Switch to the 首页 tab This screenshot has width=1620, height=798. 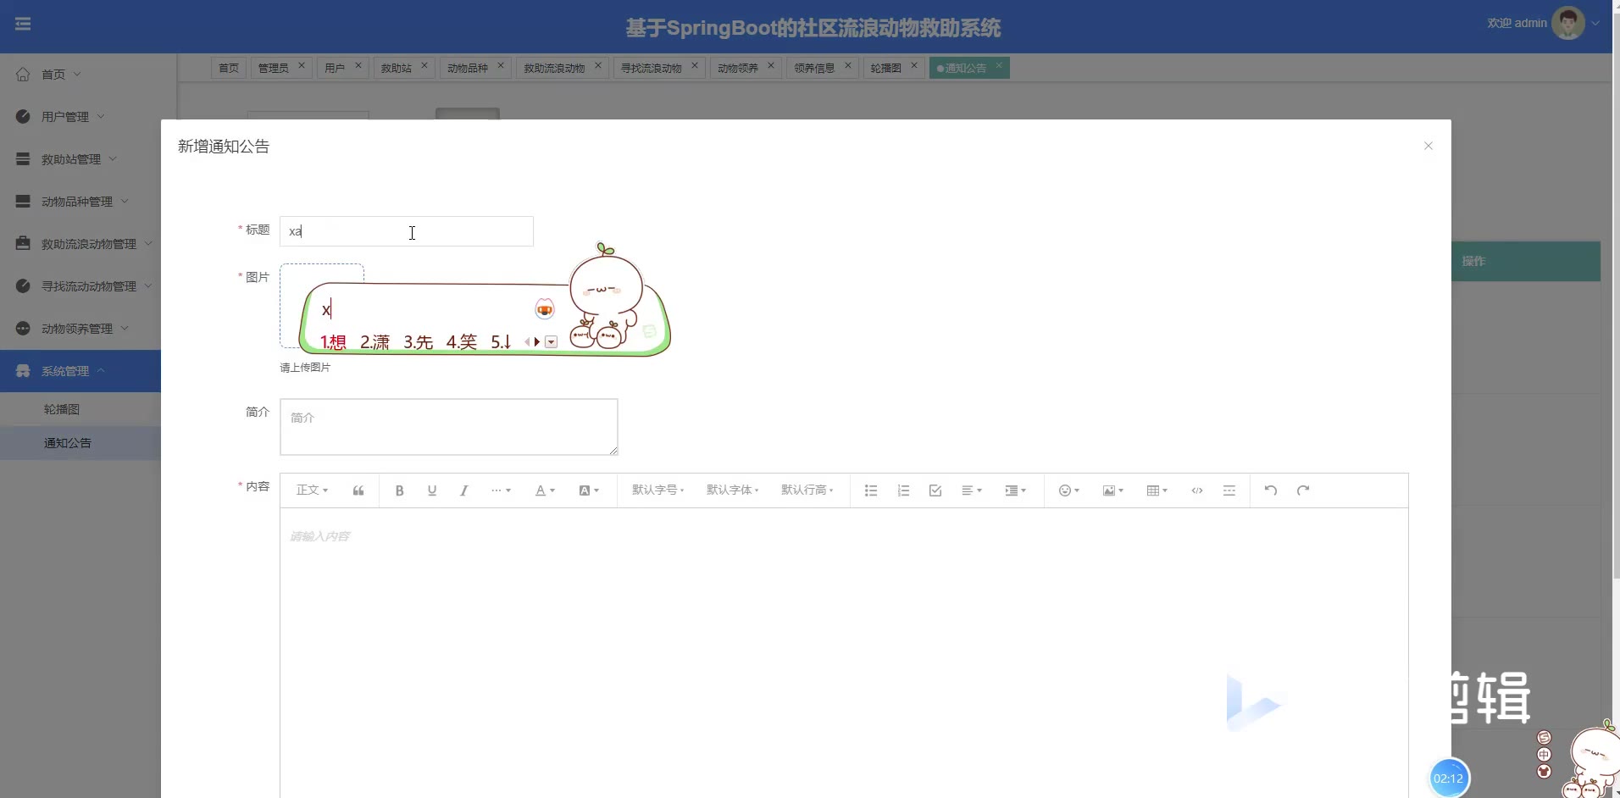(x=229, y=68)
